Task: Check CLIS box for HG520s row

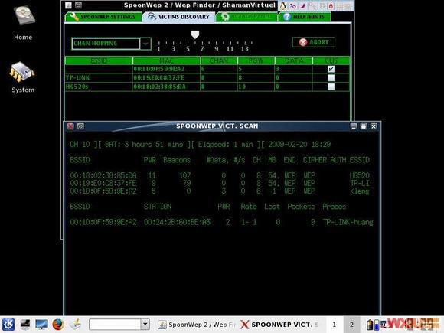Action: coord(331,87)
